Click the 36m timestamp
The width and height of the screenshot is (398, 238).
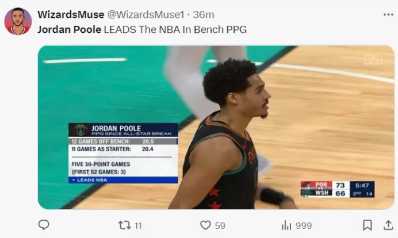coord(204,14)
